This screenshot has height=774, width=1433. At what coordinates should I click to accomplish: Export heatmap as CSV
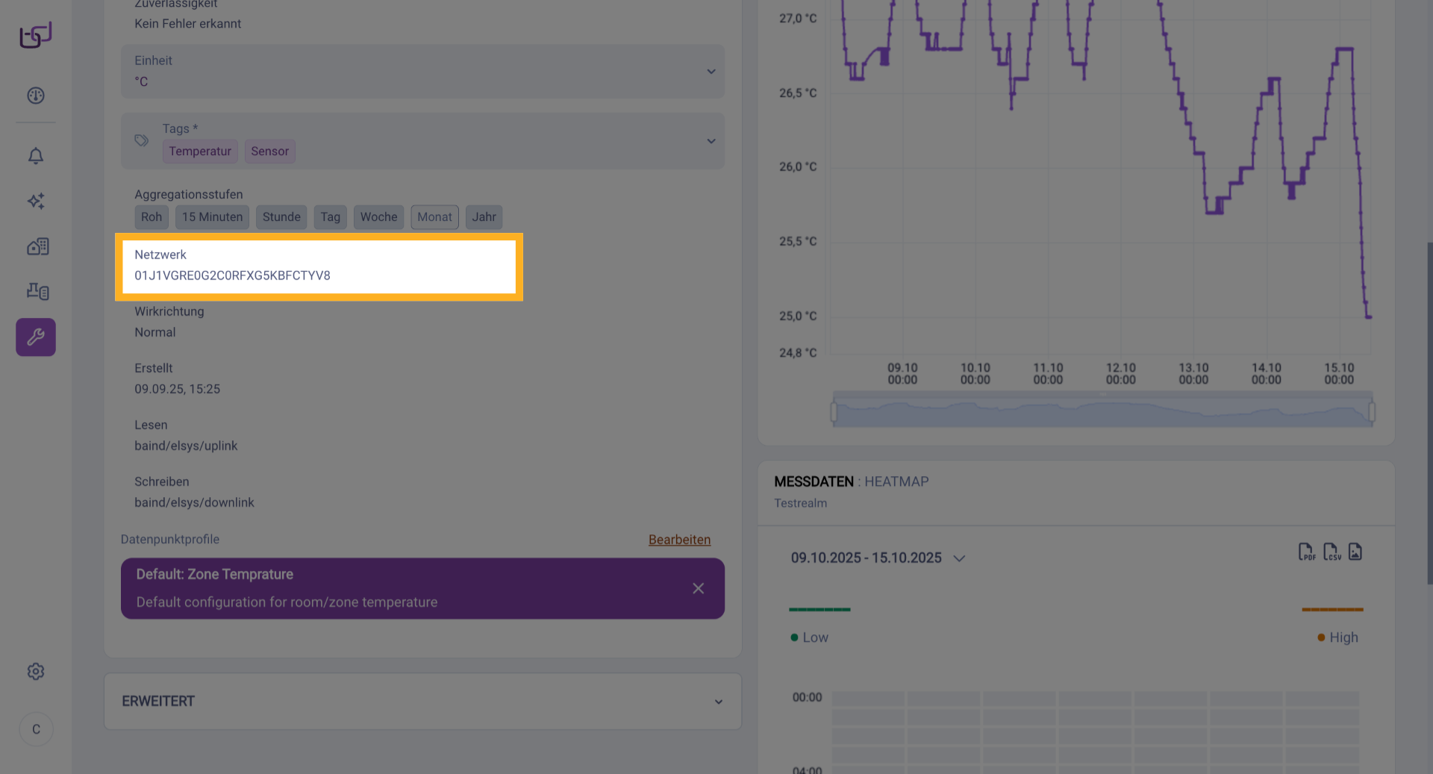point(1331,552)
